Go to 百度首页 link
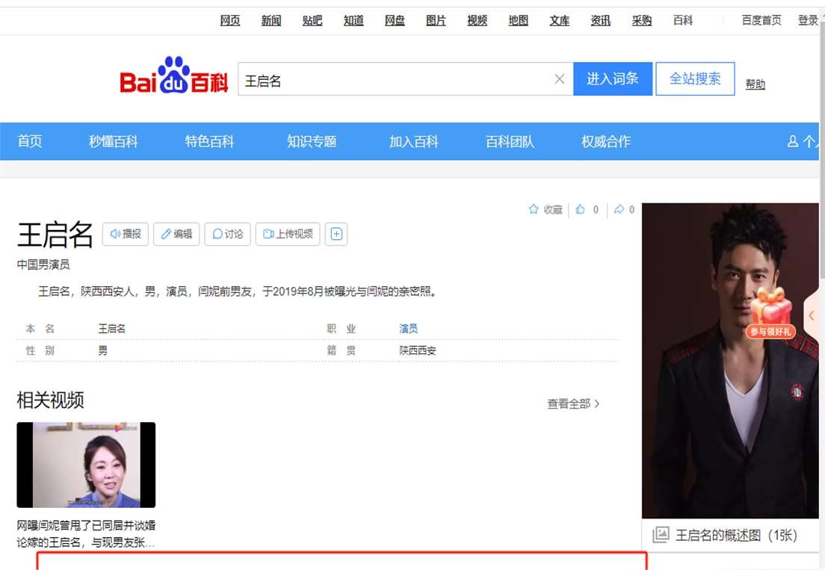Screen dimensions: 825x570 click(761, 20)
